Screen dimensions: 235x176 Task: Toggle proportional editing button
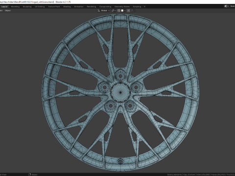(x=129, y=11)
